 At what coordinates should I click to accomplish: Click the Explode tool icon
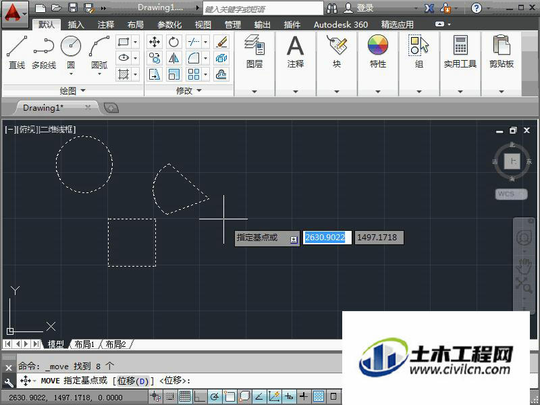click(x=221, y=58)
